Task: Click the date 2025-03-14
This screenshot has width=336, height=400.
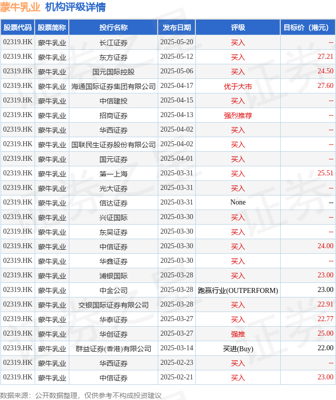Action: [177, 348]
